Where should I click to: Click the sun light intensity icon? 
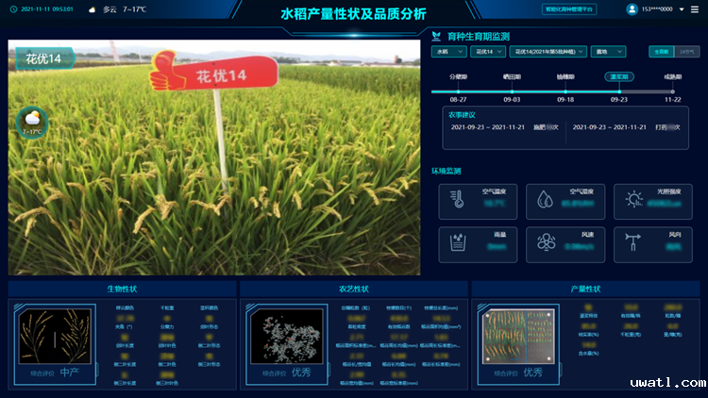(x=633, y=199)
